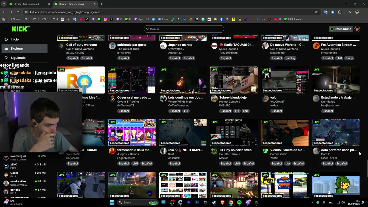The width and height of the screenshot is (368, 207).
Task: Click the K43LITO channel avatar
Action: [x=214, y=99]
